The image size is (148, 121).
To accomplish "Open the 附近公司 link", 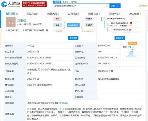I will [x=64, y=103].
